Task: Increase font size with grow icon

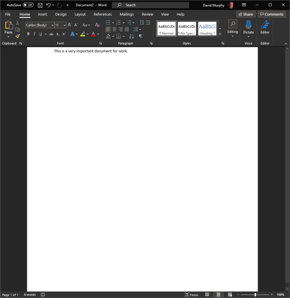Action: pyautogui.click(x=70, y=25)
